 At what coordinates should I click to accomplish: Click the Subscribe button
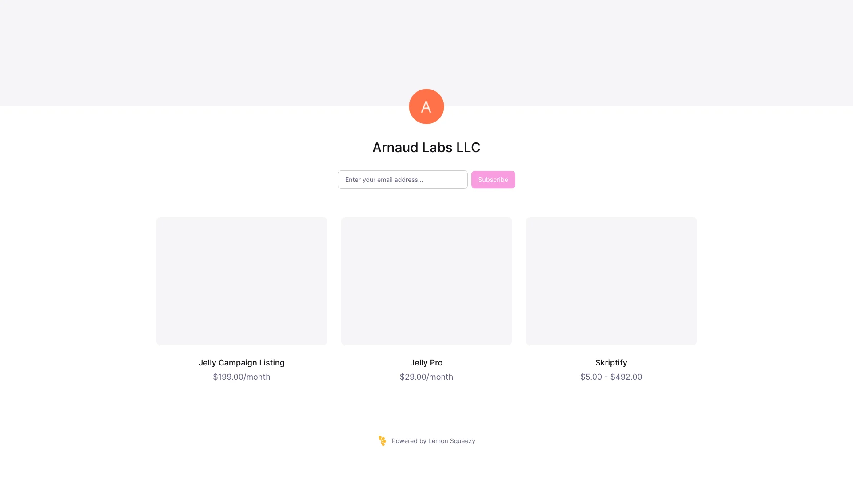coord(493,180)
